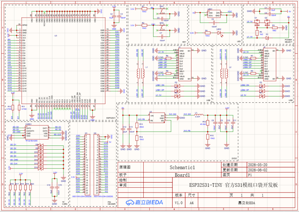Click the L1 common-mode choke symbol

click(x=140, y=73)
